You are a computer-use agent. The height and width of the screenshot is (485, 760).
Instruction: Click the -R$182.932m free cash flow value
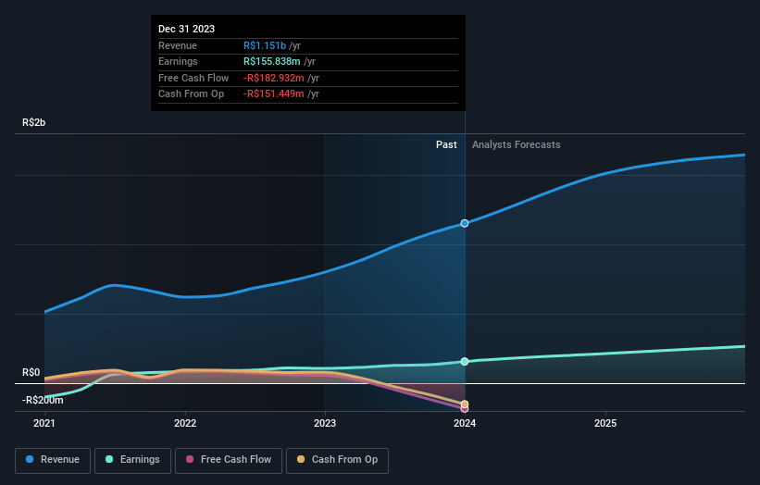point(274,78)
